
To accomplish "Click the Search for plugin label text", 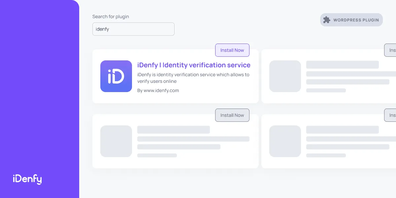I will point(111,16).
